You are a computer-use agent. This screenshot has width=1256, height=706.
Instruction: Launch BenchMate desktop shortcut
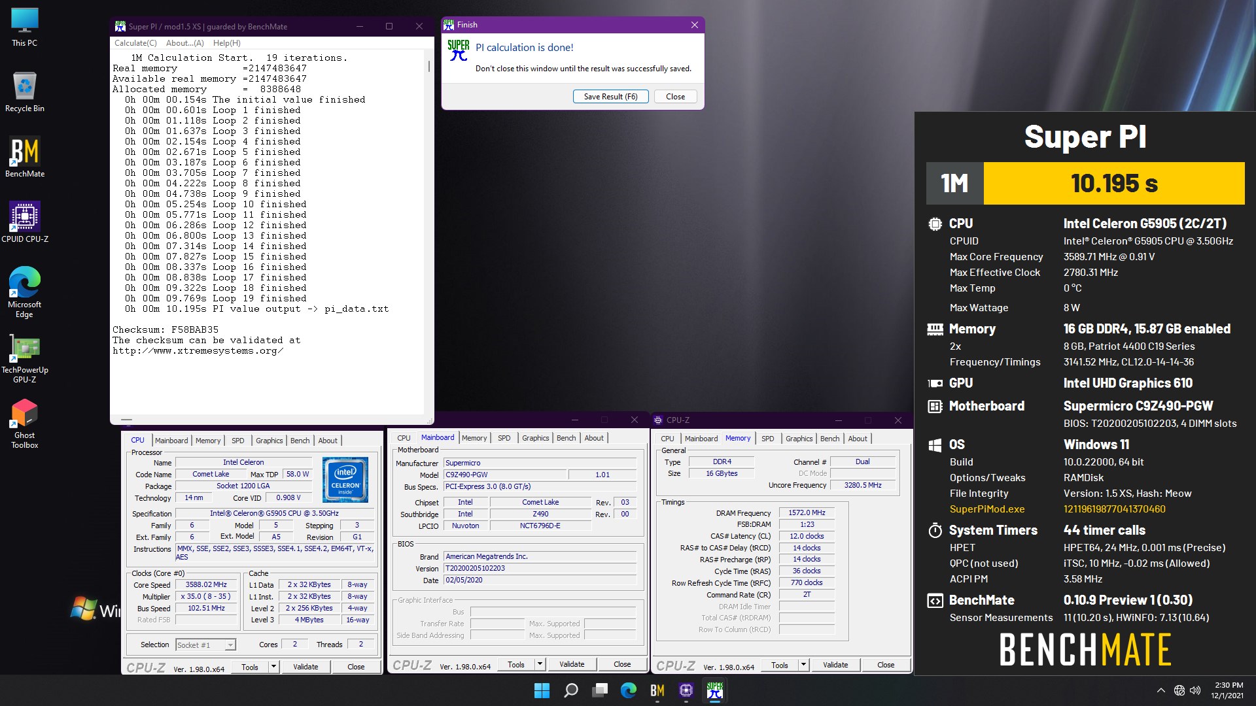[x=25, y=157]
